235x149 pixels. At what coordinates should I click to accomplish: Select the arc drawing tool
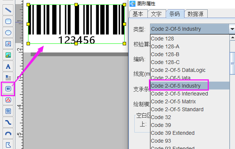(8, 134)
